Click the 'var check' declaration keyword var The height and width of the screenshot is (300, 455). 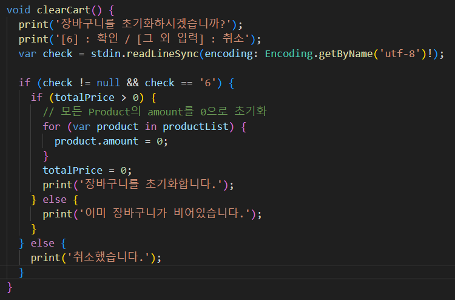27,53
